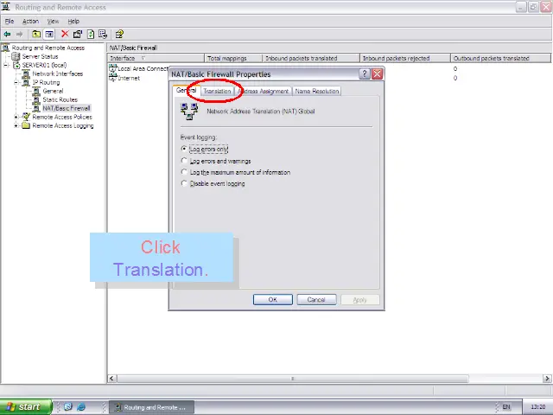
Task: Click the Back arrow in the toolbar
Action: pyautogui.click(x=7, y=35)
